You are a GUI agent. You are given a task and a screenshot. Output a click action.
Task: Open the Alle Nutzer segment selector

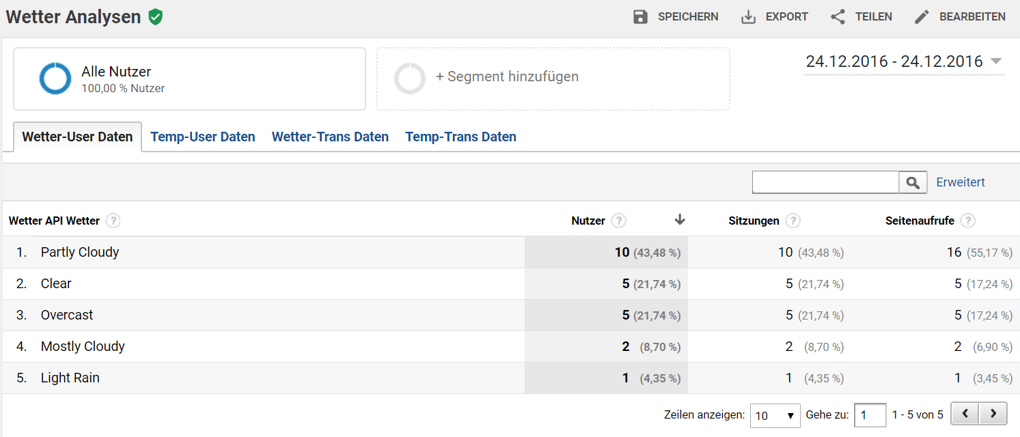[189, 79]
